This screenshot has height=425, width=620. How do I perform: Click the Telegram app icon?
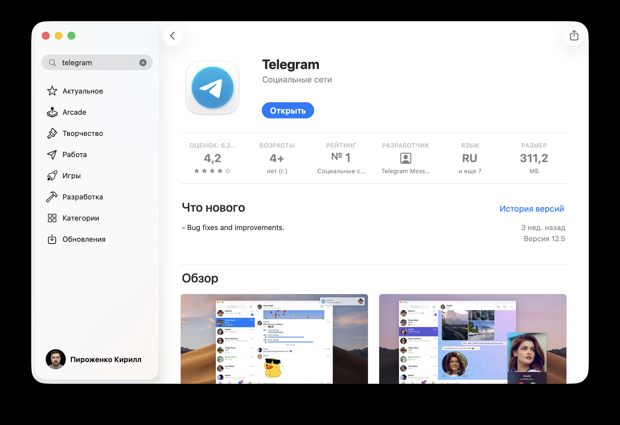point(212,87)
